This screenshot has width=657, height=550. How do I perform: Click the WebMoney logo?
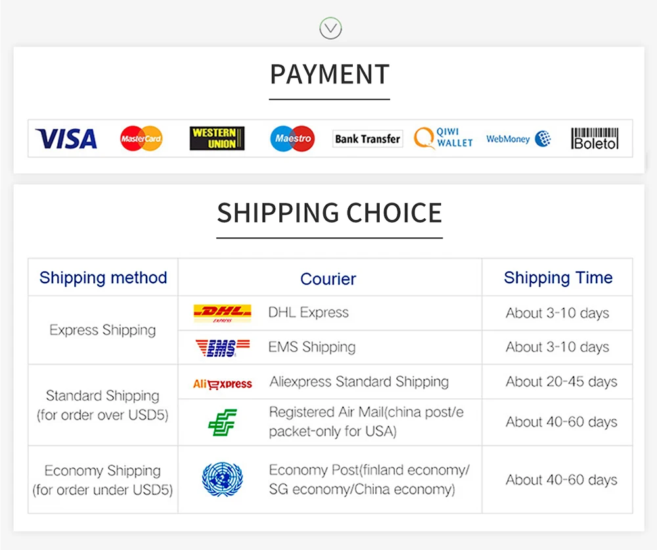(x=518, y=139)
